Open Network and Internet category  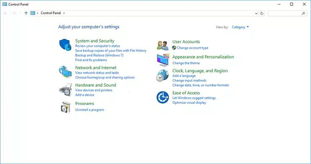(x=96, y=68)
